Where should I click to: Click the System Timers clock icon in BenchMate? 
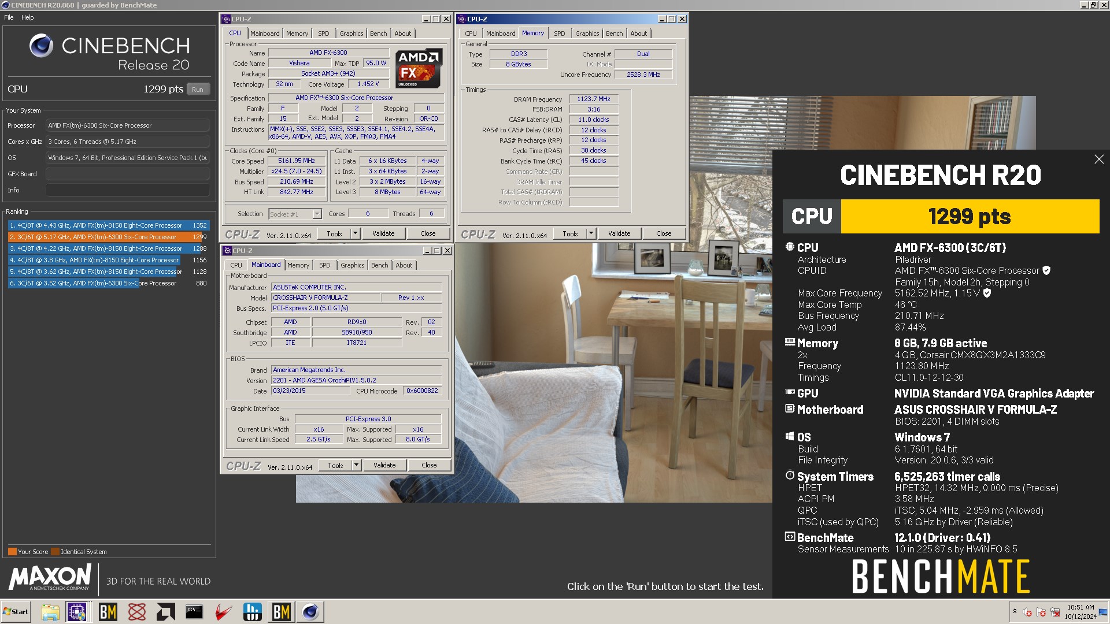pyautogui.click(x=790, y=475)
